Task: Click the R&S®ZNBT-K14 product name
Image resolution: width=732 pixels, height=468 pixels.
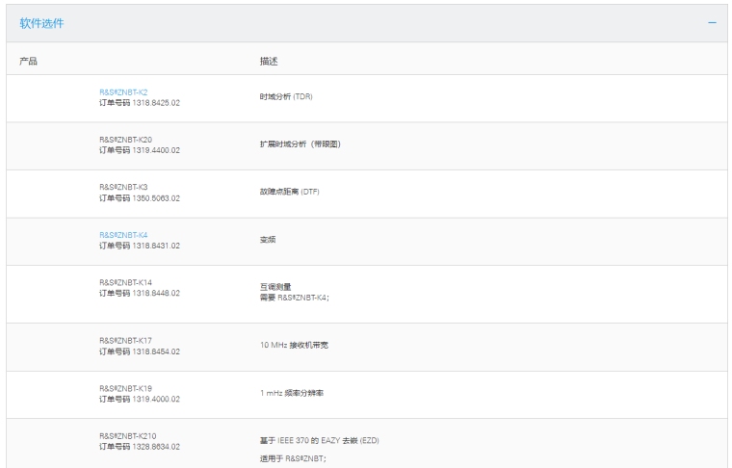Action: tap(125, 282)
